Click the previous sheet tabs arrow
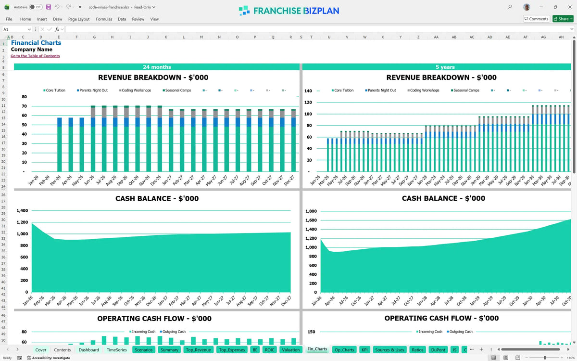The image size is (577, 361). [8, 349]
